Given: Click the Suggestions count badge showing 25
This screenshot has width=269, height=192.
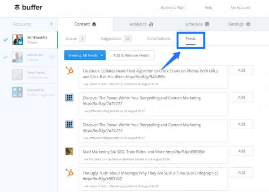Looking at the screenshot, I should (128, 39).
